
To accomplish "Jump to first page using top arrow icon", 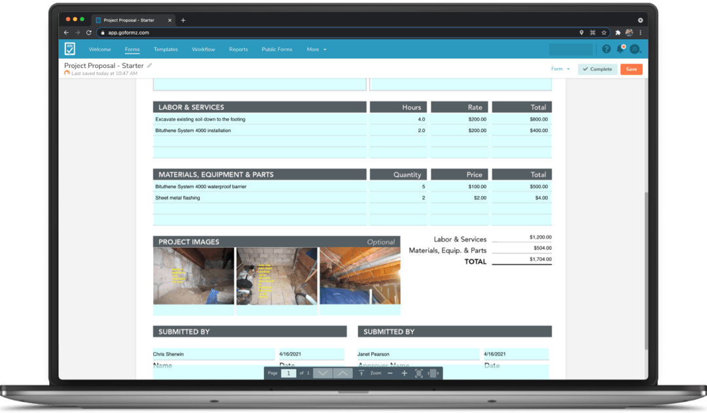I will tap(361, 373).
